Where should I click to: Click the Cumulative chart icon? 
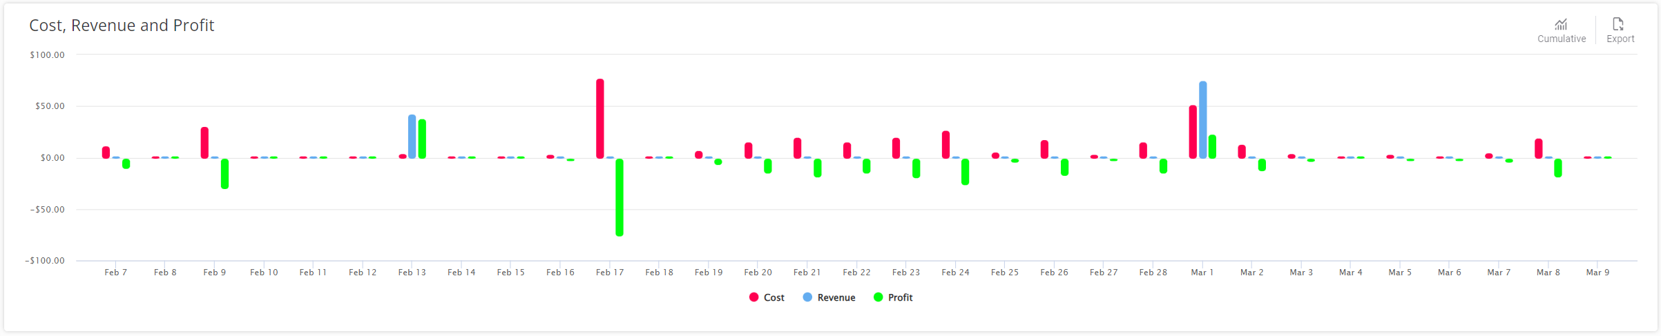point(1561,25)
